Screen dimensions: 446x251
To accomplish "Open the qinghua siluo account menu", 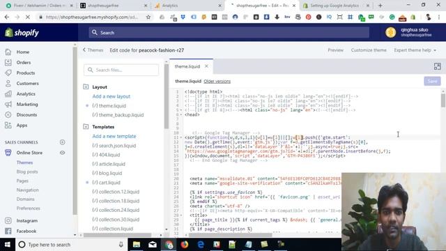I will (x=408, y=33).
